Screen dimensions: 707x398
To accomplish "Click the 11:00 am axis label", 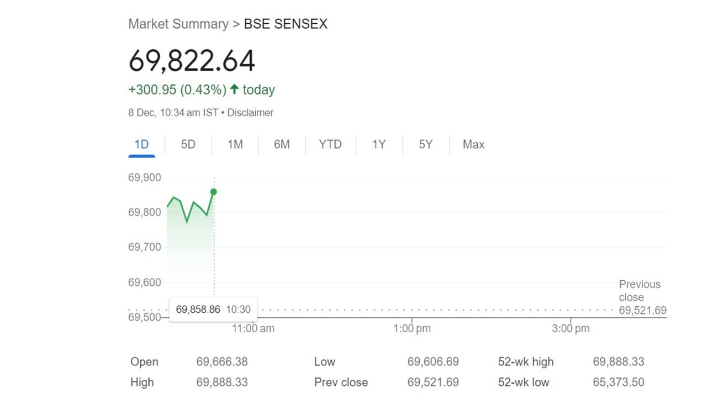I will pos(253,328).
